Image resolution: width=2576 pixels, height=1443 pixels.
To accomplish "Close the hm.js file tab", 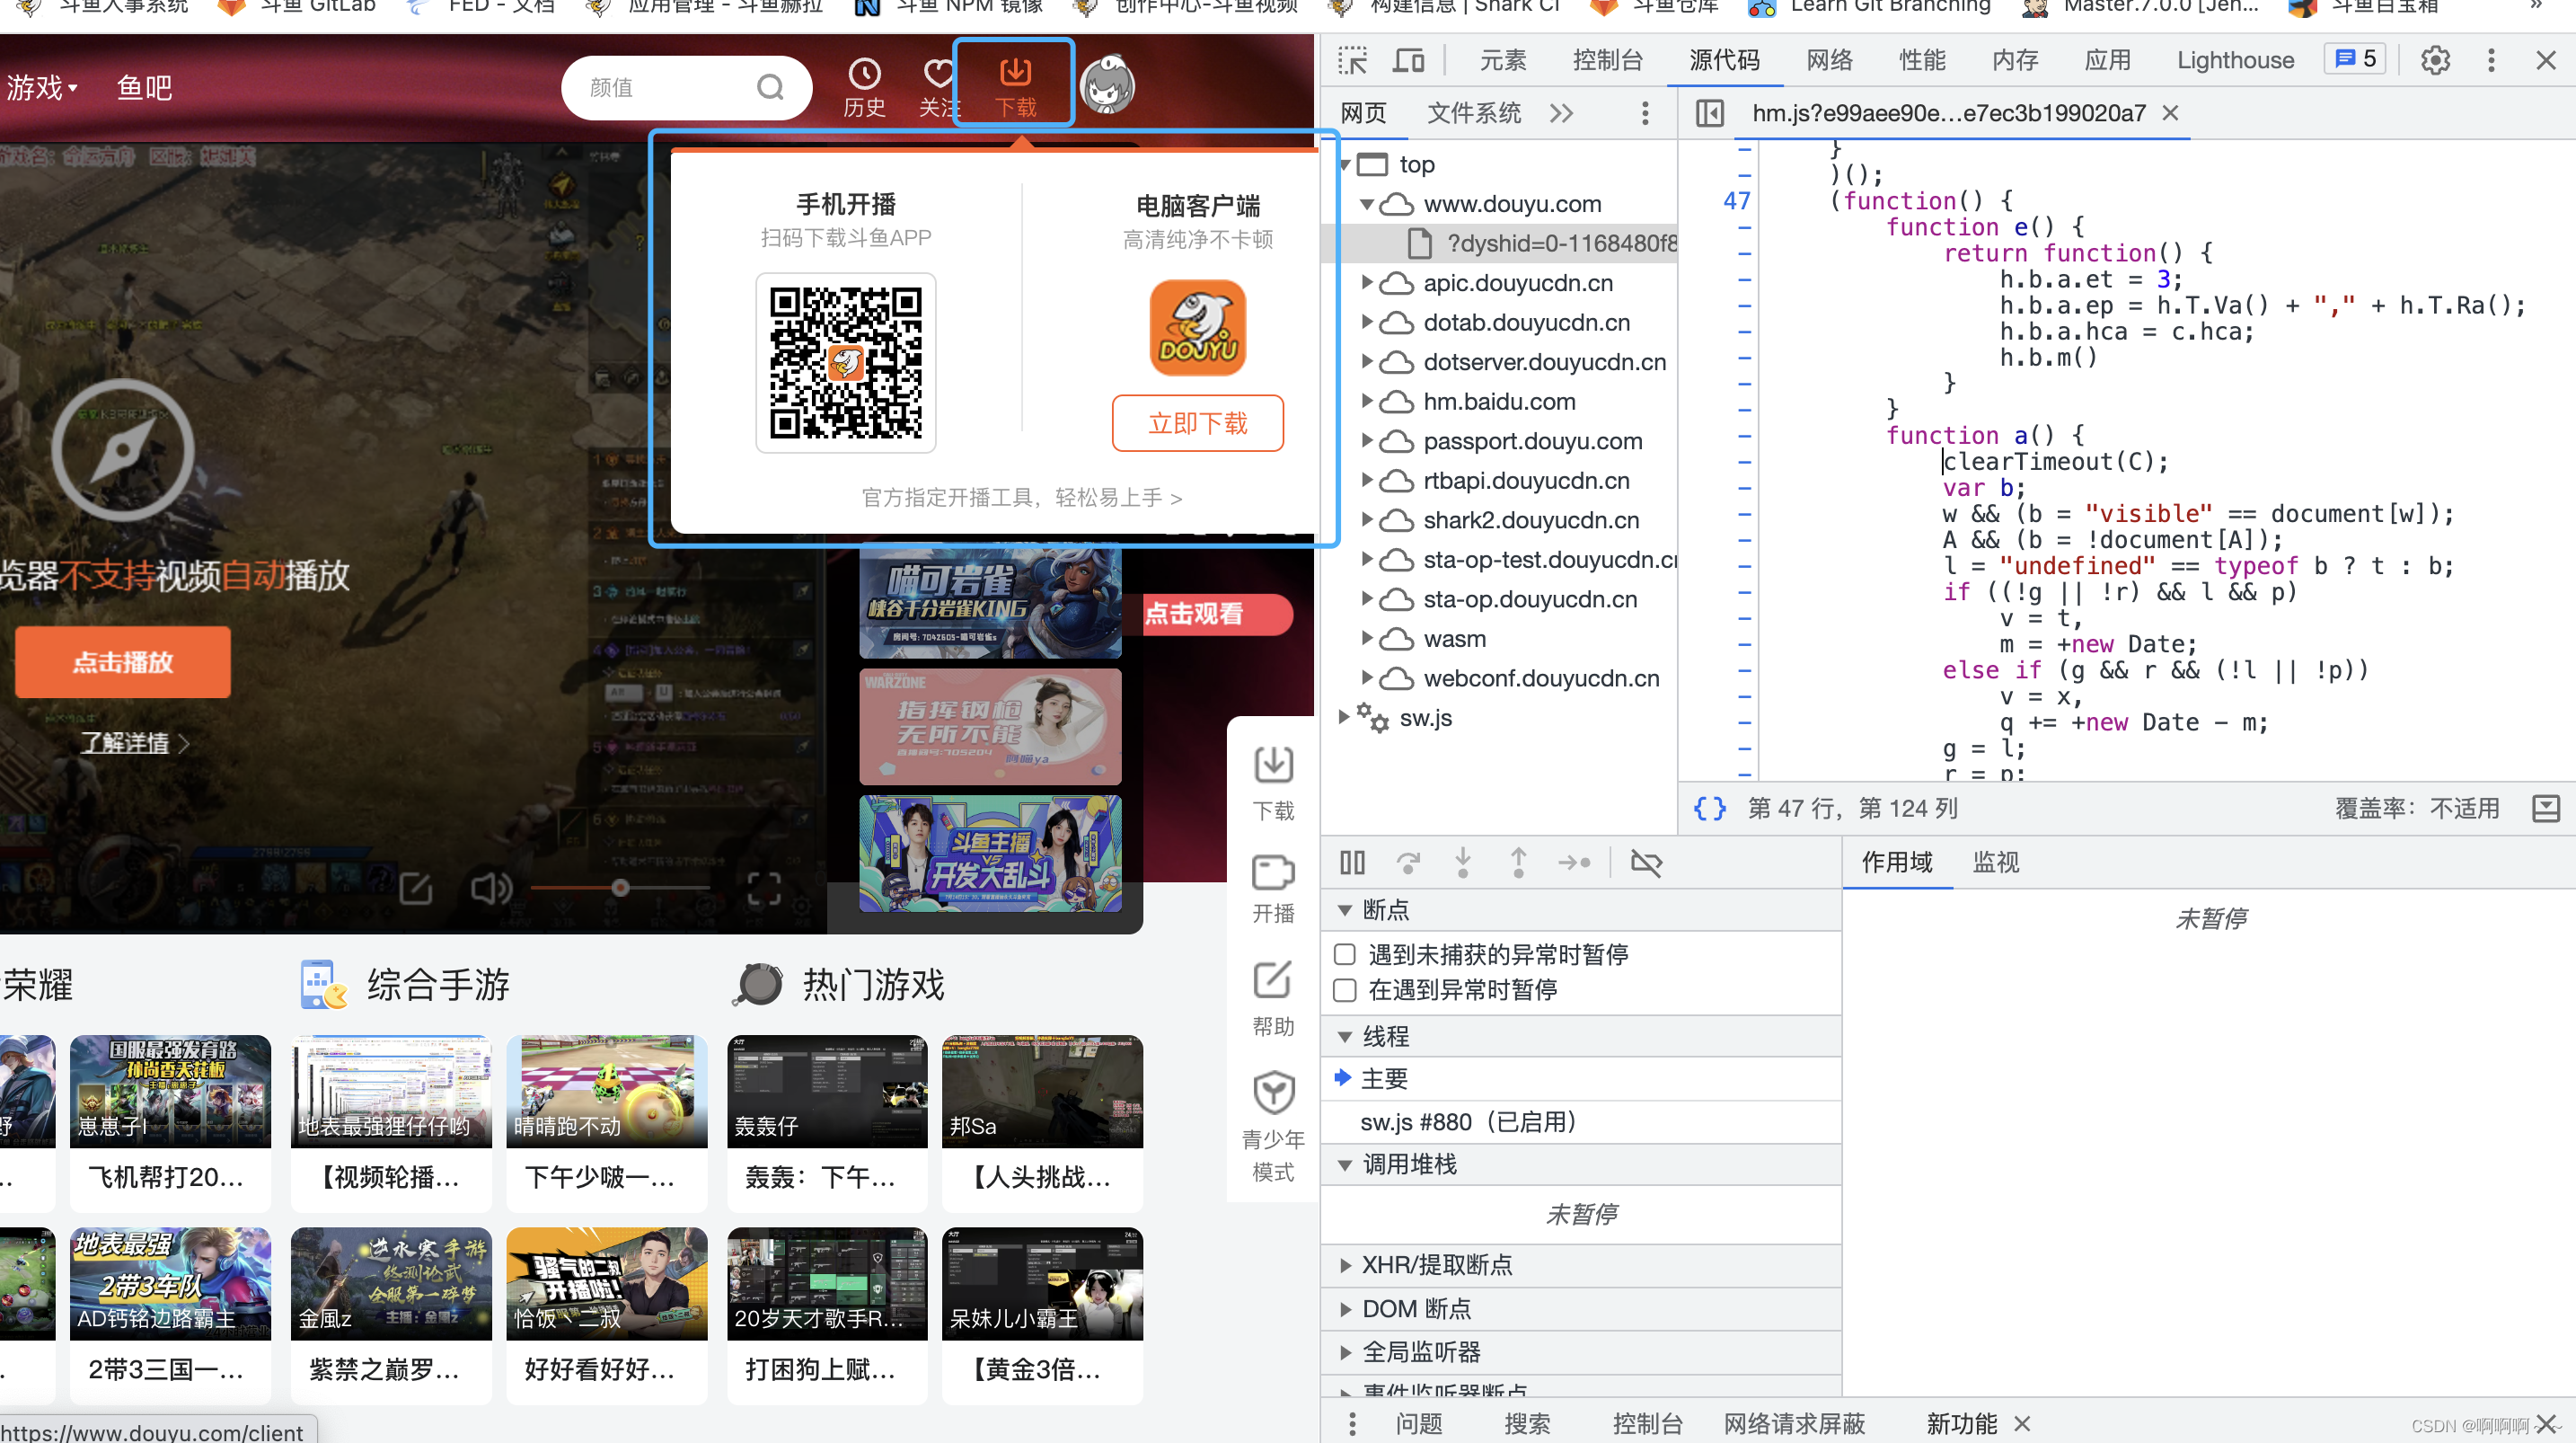I will 2170,113.
